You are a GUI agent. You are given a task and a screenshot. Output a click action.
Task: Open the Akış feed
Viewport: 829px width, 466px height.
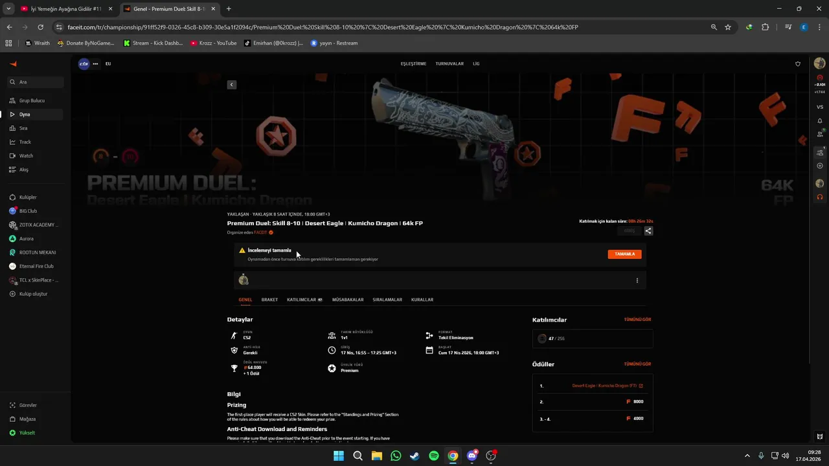click(35, 170)
